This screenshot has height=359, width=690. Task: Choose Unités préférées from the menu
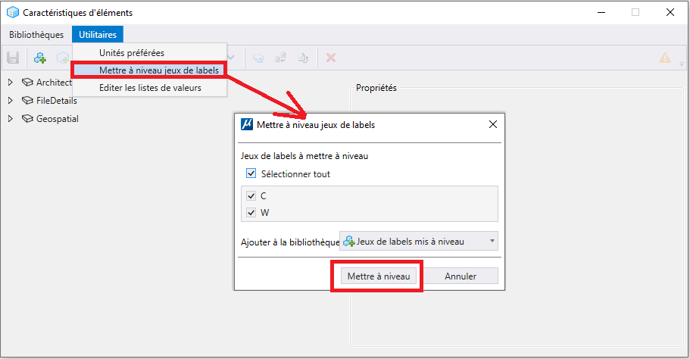pyautogui.click(x=150, y=53)
